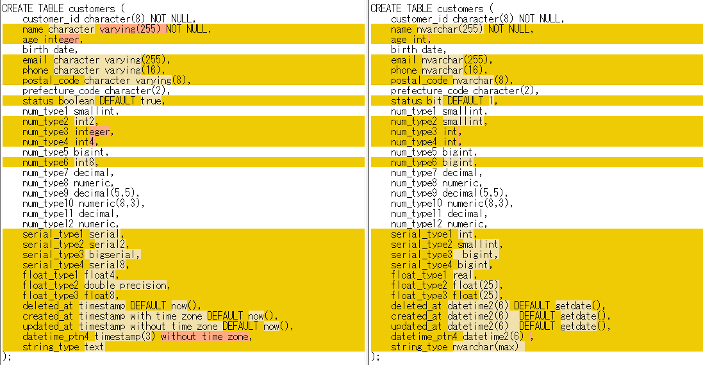Click 'email character varying(255),' in left pane
703x365 pixels.
point(96,60)
